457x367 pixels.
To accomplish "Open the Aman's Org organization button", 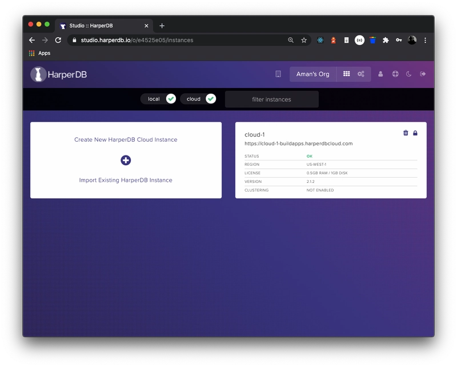I will pos(312,74).
